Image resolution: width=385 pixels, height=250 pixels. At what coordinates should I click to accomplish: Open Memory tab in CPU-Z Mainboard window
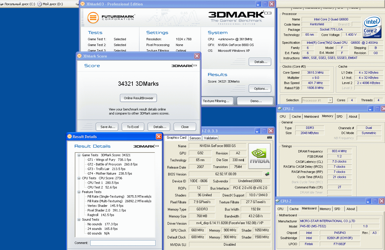coord(325,209)
